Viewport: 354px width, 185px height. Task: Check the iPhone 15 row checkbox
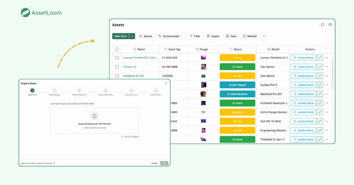tap(117, 67)
